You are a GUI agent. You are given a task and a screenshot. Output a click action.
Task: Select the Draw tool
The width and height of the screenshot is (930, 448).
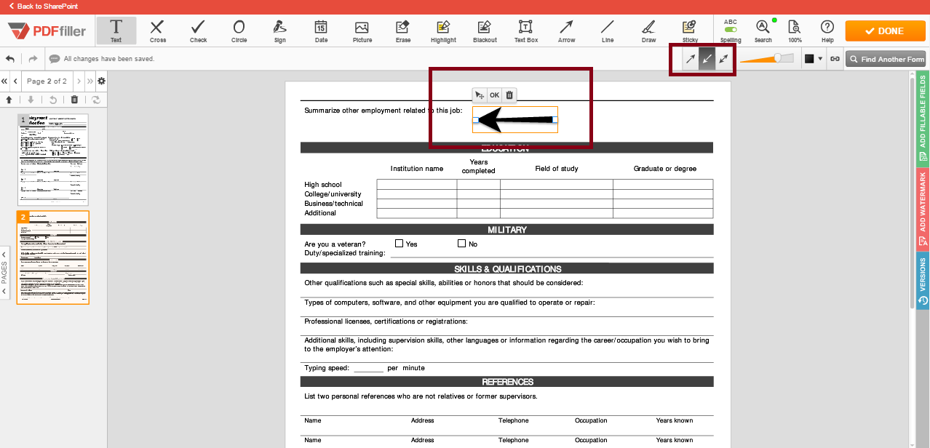tap(648, 31)
